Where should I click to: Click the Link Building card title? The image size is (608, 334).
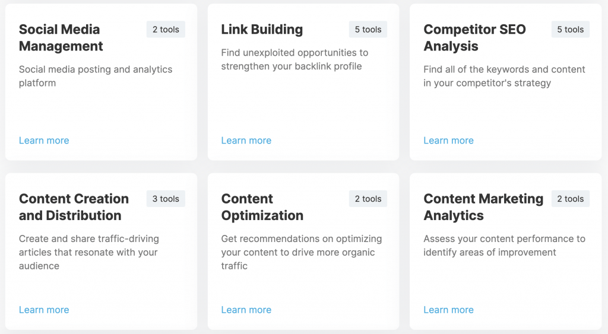pos(262,30)
